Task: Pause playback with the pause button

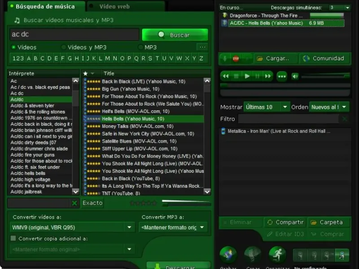Action: (x=257, y=76)
